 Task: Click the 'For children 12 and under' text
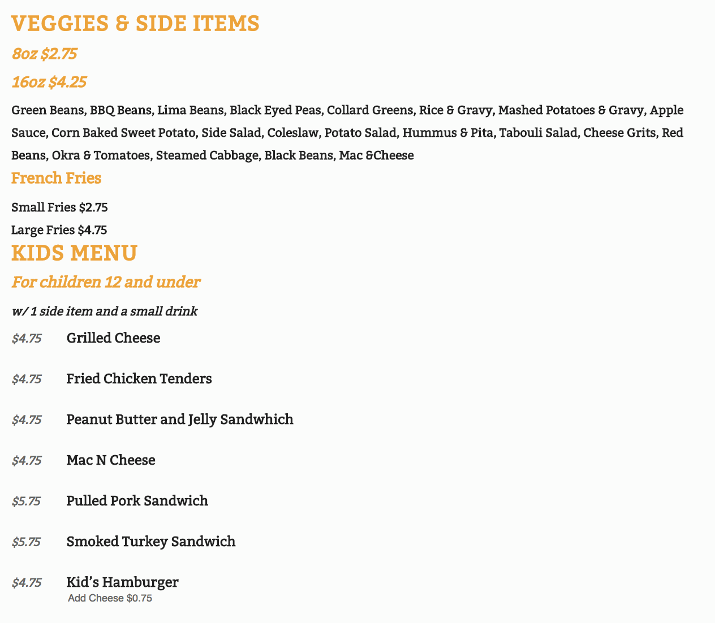pos(106,282)
